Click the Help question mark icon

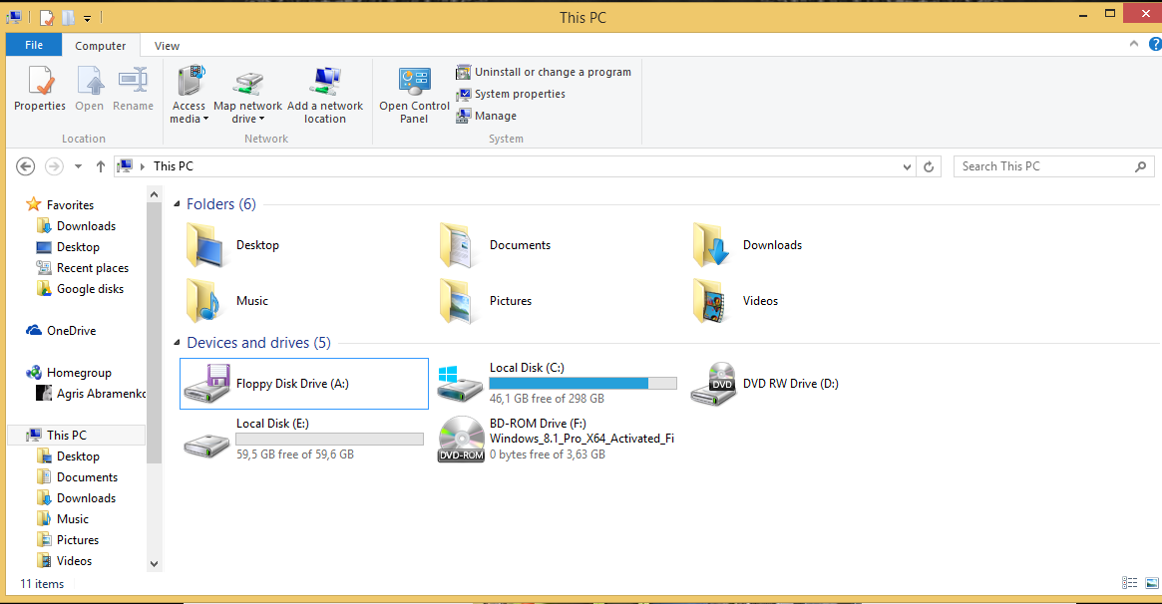click(1155, 45)
